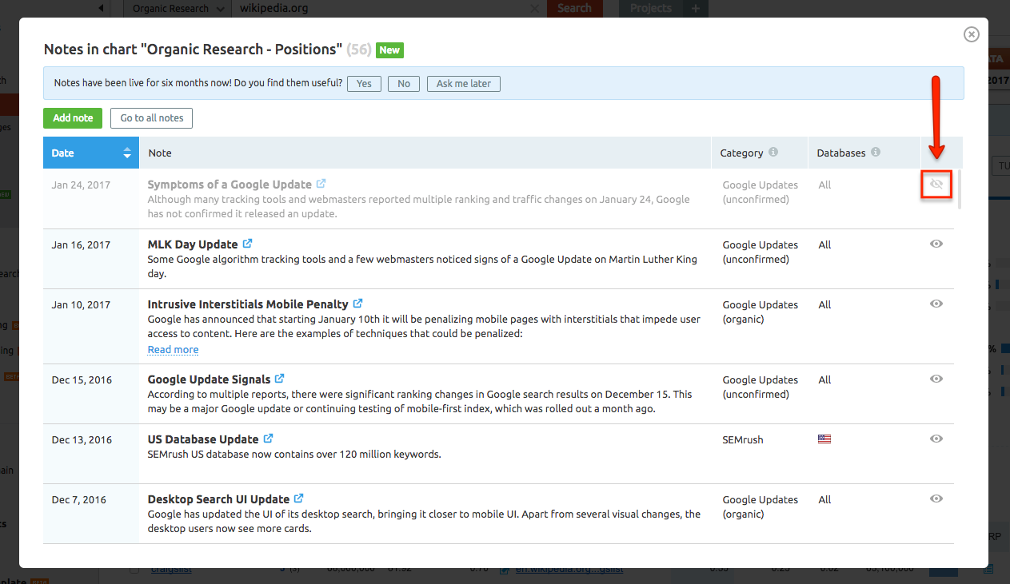Screen dimensions: 1010x584
Task: Answer Yes to the notes survey
Action: pos(364,84)
